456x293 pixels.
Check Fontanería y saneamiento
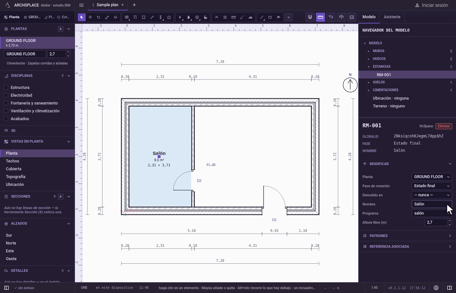click(x=6, y=103)
